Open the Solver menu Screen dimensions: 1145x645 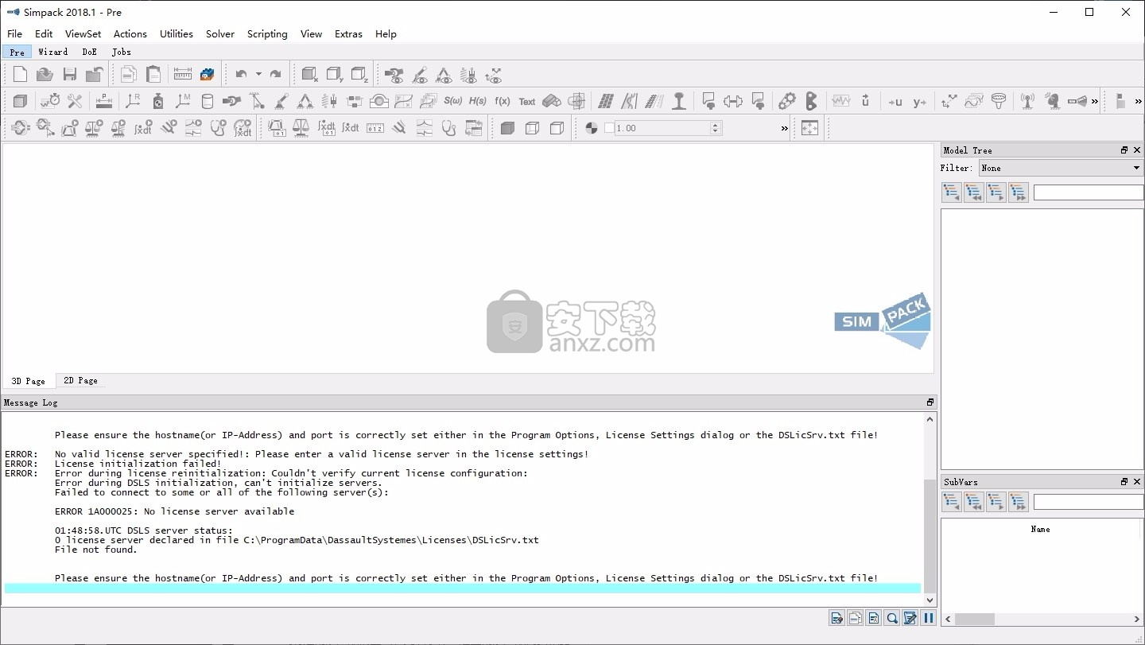220,33
